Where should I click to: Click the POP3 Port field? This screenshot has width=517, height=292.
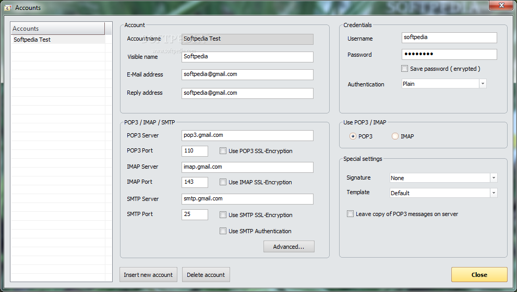click(195, 151)
